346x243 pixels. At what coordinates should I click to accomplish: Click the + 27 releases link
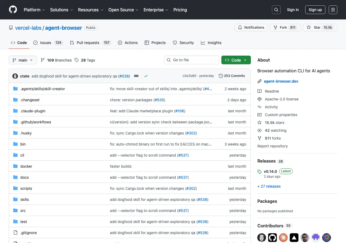click(x=269, y=186)
